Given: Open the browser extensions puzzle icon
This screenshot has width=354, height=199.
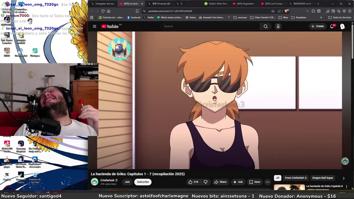Looking at the screenshot, I should pos(313,11).
